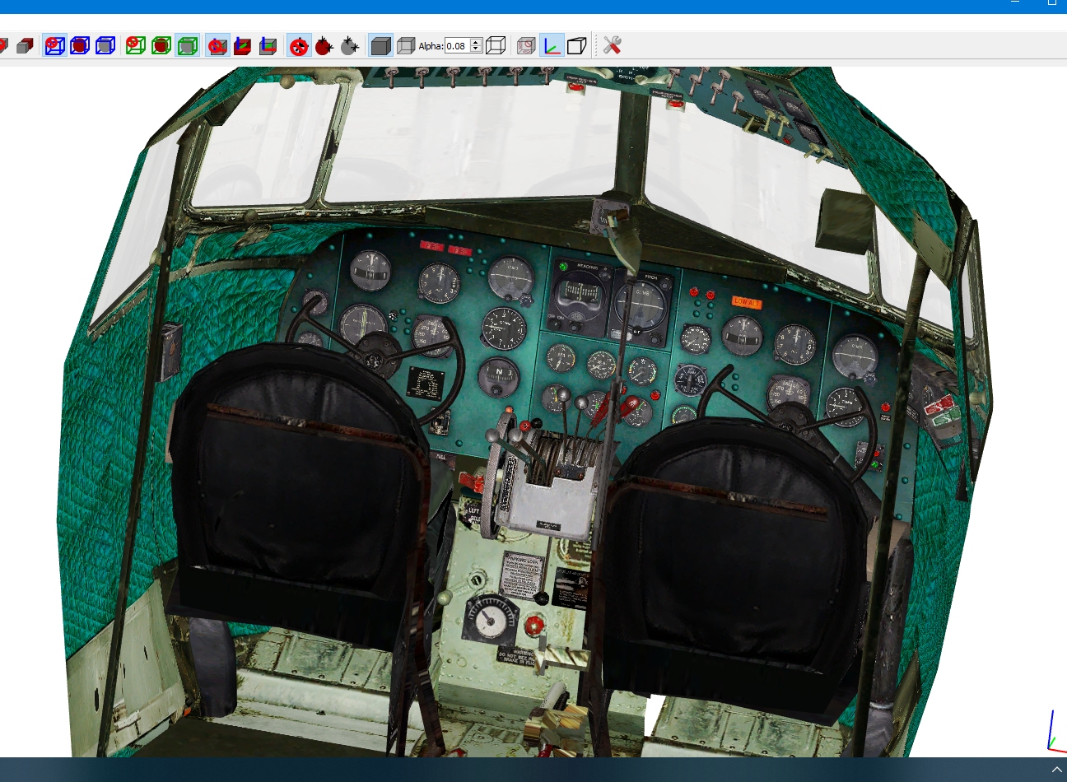Click the Alpha value input field

click(x=458, y=46)
